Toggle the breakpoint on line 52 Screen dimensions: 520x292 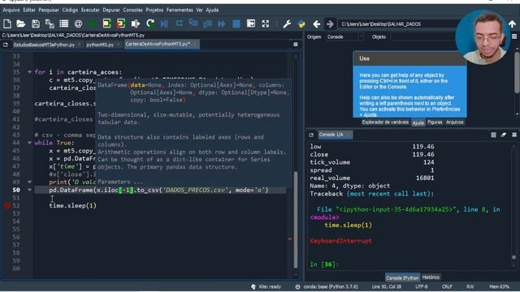tap(6, 205)
